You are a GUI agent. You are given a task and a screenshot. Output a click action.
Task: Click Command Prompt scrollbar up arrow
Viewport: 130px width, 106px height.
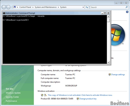point(108,17)
